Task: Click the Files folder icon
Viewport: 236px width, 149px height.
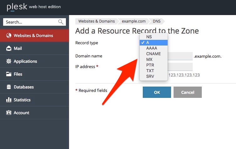Action: pos(9,74)
